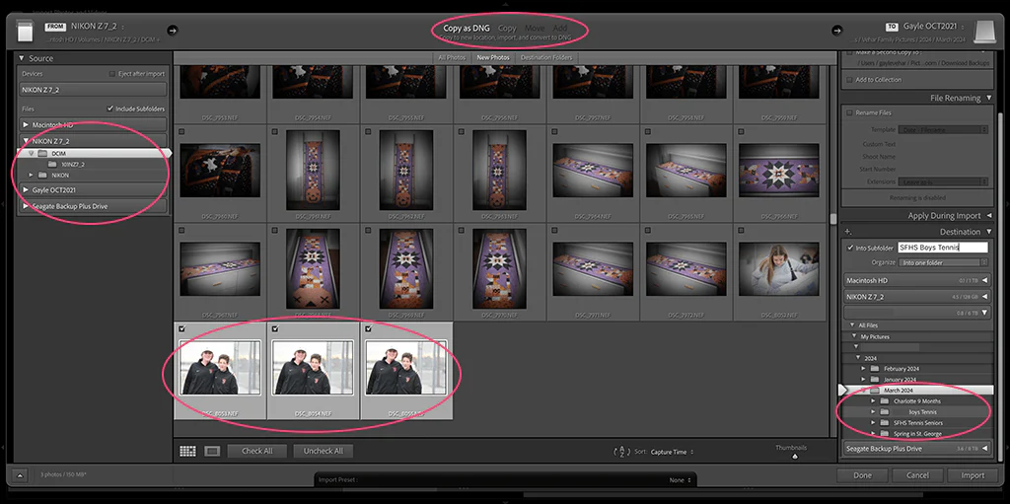Click the SFHS Tennis Seniors folder icon
This screenshot has height=504, width=1010.
click(x=884, y=423)
